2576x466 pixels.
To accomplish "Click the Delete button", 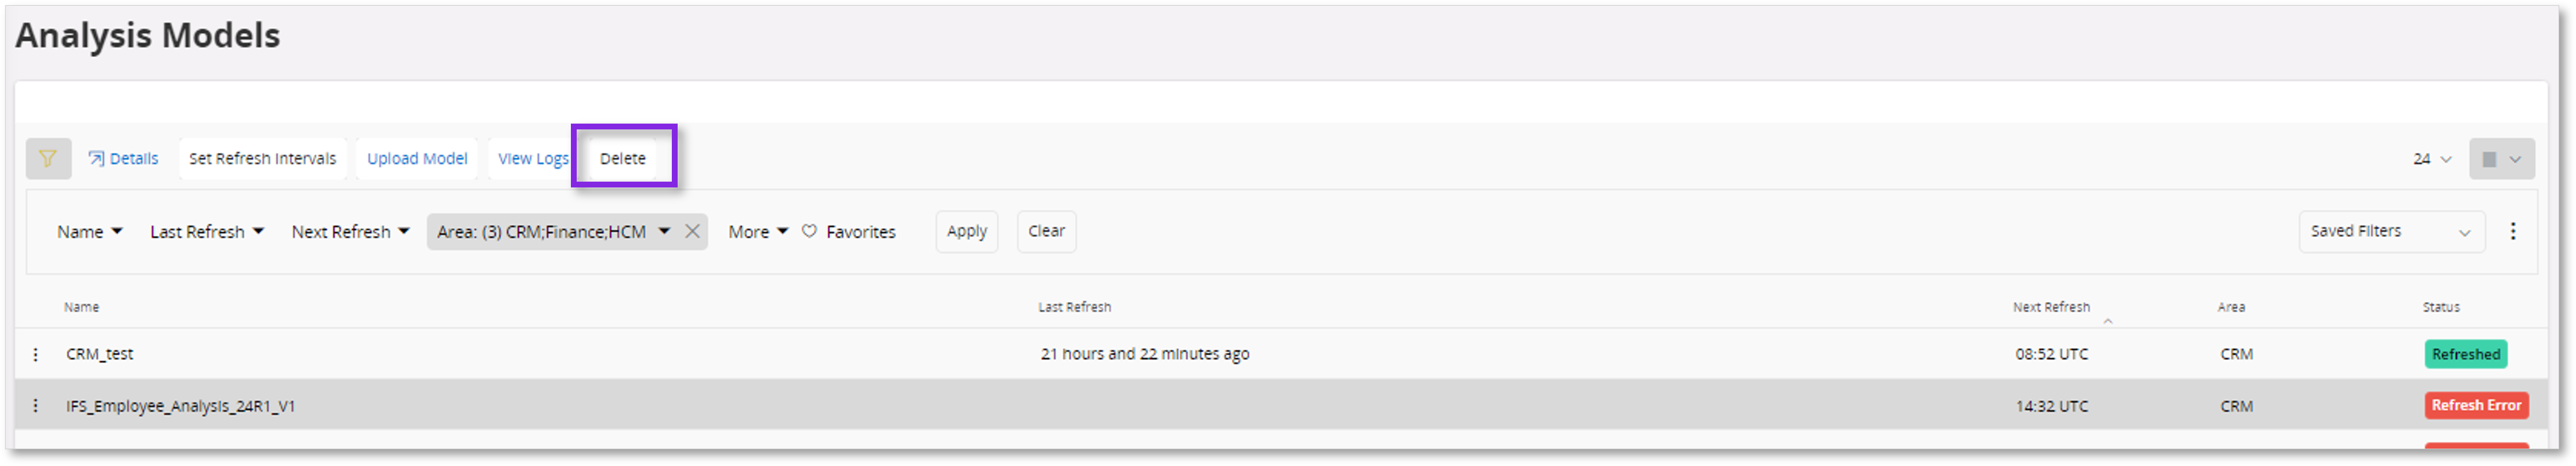I will [x=623, y=159].
